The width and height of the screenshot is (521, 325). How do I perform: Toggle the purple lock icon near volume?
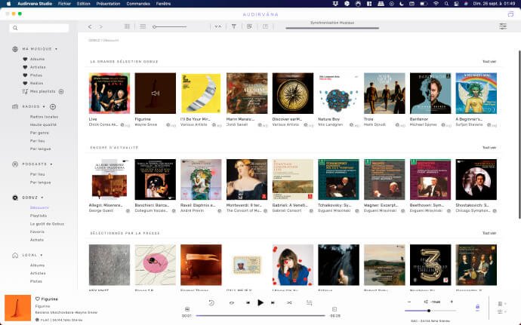[x=477, y=307]
